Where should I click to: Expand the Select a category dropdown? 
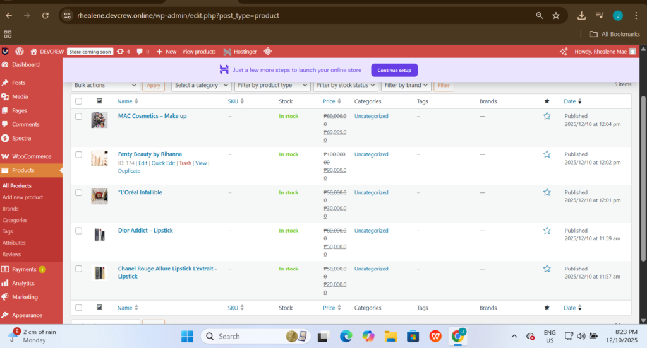[x=201, y=85]
